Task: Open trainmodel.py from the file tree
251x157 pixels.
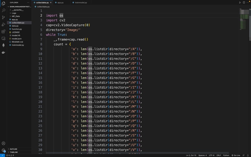Action: (19, 45)
